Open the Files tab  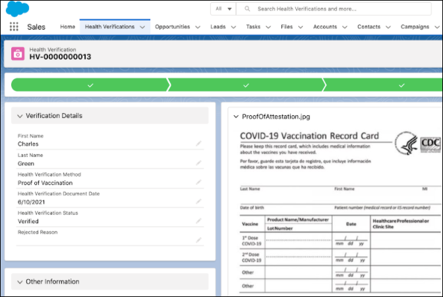[287, 27]
